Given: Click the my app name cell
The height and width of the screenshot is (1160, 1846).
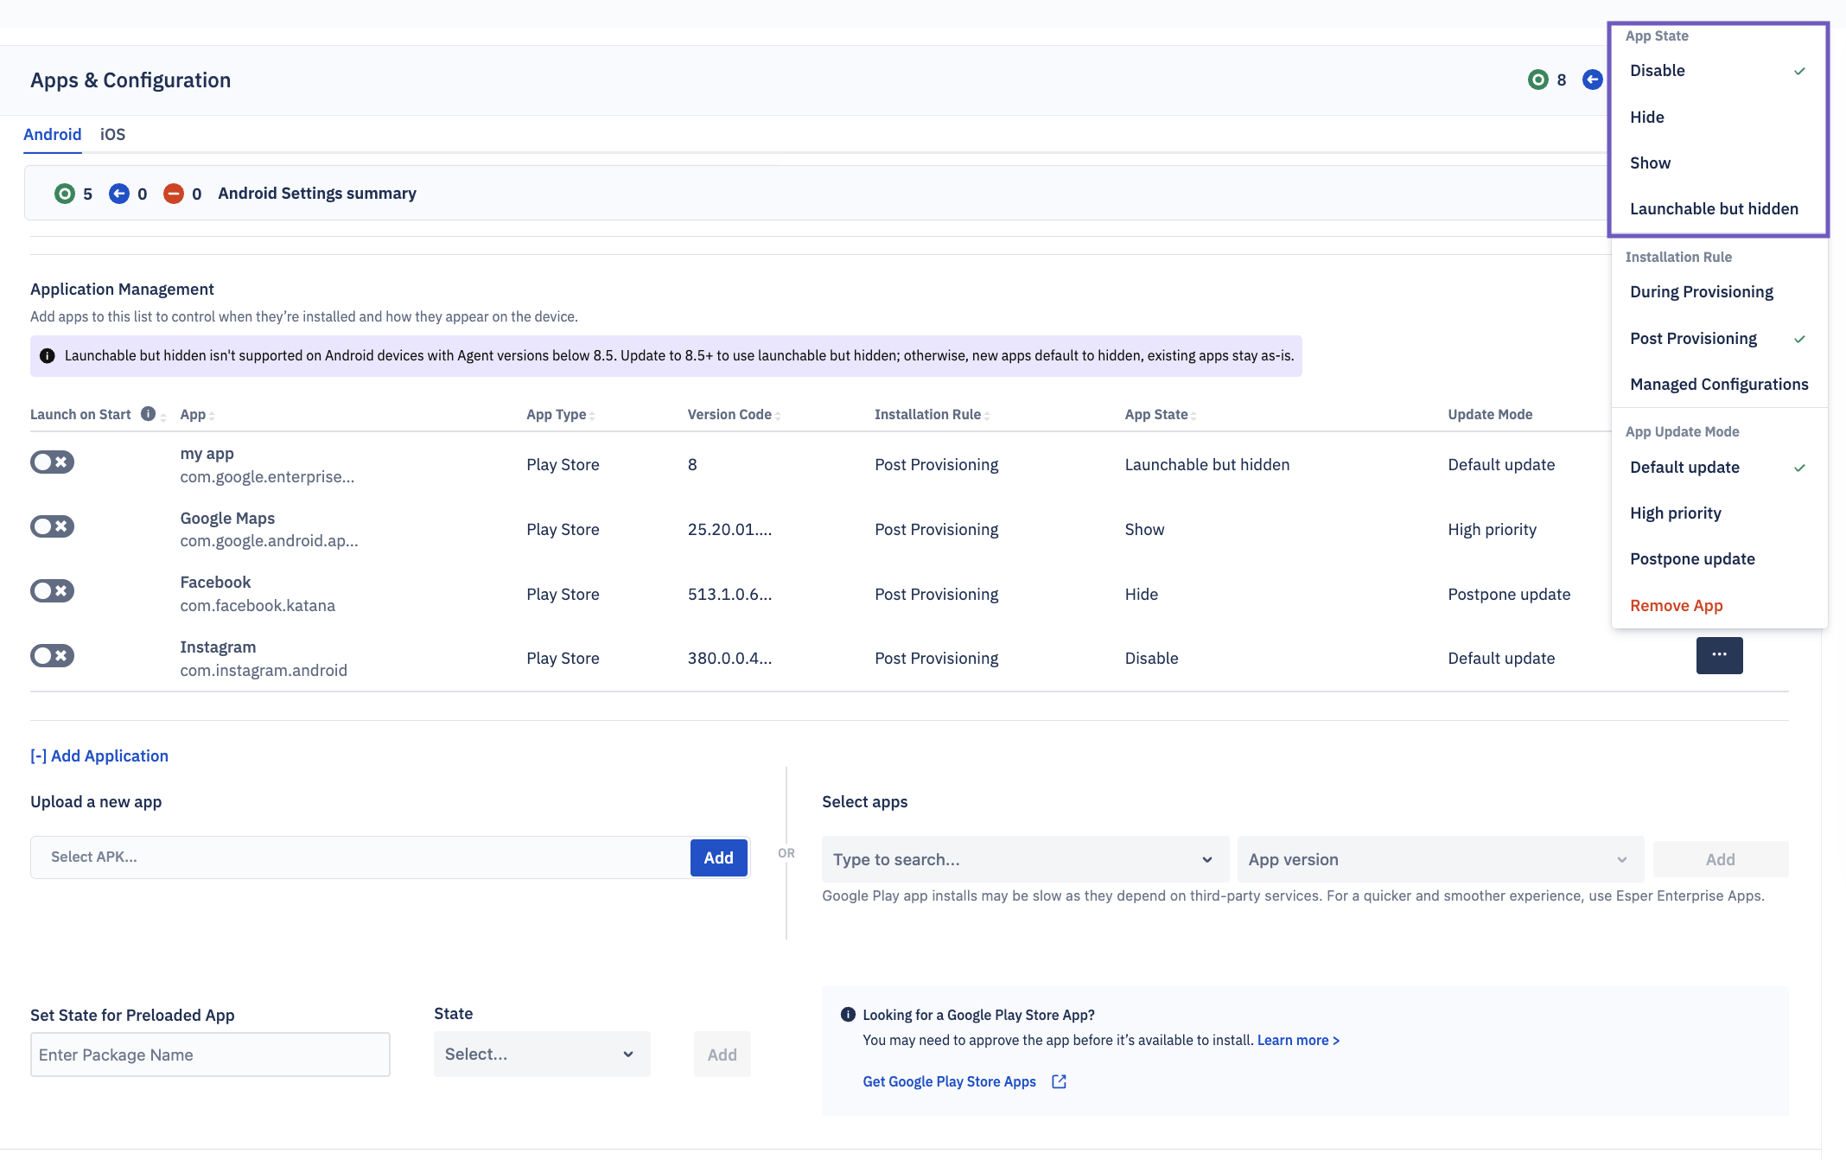Looking at the screenshot, I should [x=207, y=454].
